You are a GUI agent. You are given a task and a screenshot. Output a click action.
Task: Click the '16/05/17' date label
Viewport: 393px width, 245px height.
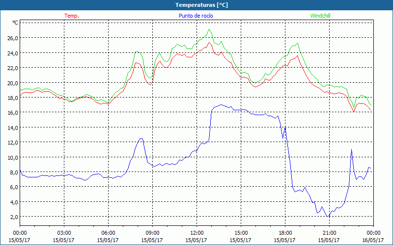coord(373,240)
